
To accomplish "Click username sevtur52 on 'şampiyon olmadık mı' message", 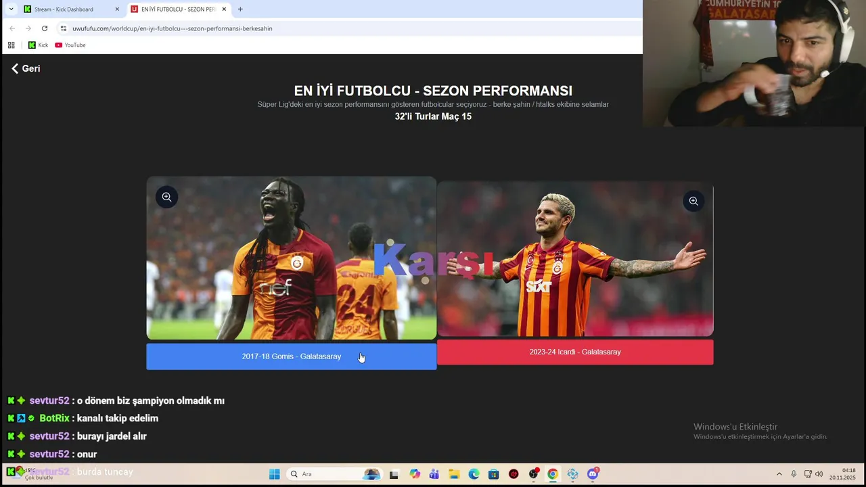I will click(x=49, y=400).
